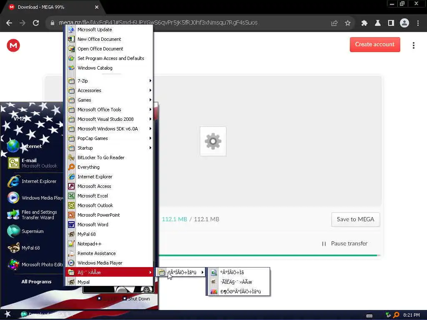Screen dimensions: 427x320
Task: Open Everything search from programs menu
Action: point(109,167)
